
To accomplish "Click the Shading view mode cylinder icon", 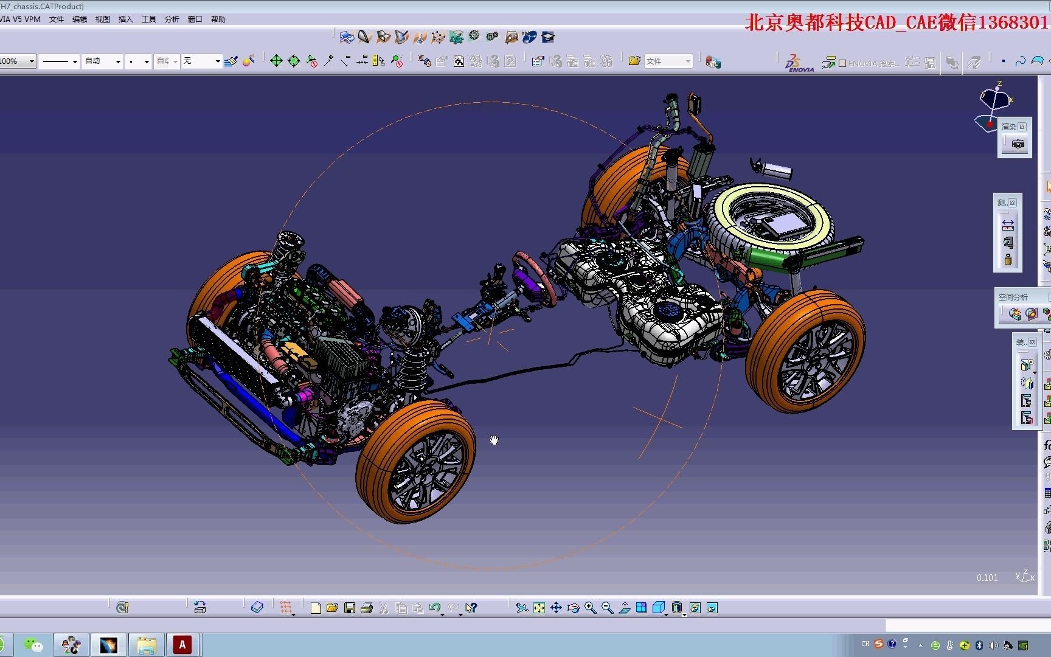I will pos(676,608).
